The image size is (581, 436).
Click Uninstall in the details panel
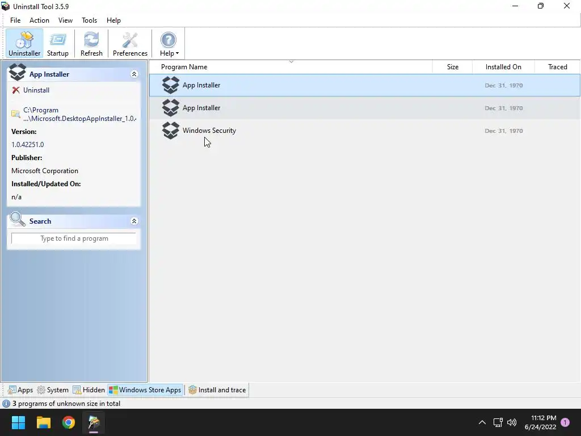coord(36,90)
